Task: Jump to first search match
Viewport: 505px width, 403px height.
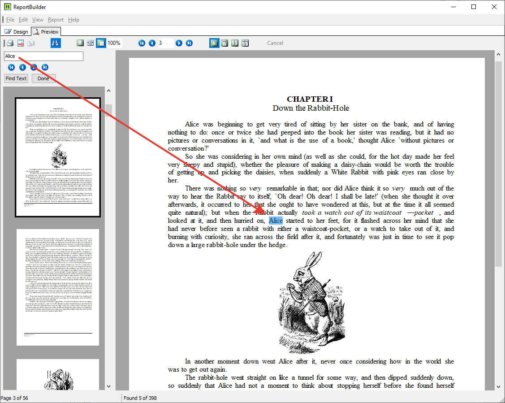Action: [11, 67]
